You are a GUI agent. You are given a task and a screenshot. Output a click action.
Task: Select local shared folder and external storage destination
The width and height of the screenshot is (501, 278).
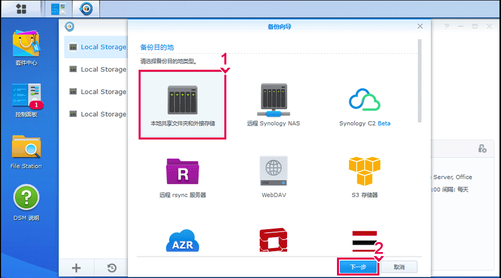click(x=182, y=105)
